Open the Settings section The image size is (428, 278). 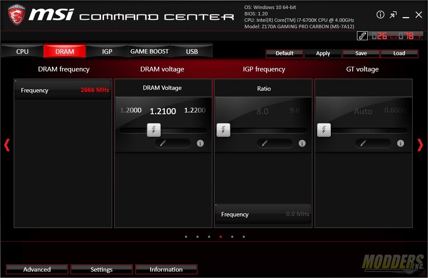point(101,269)
